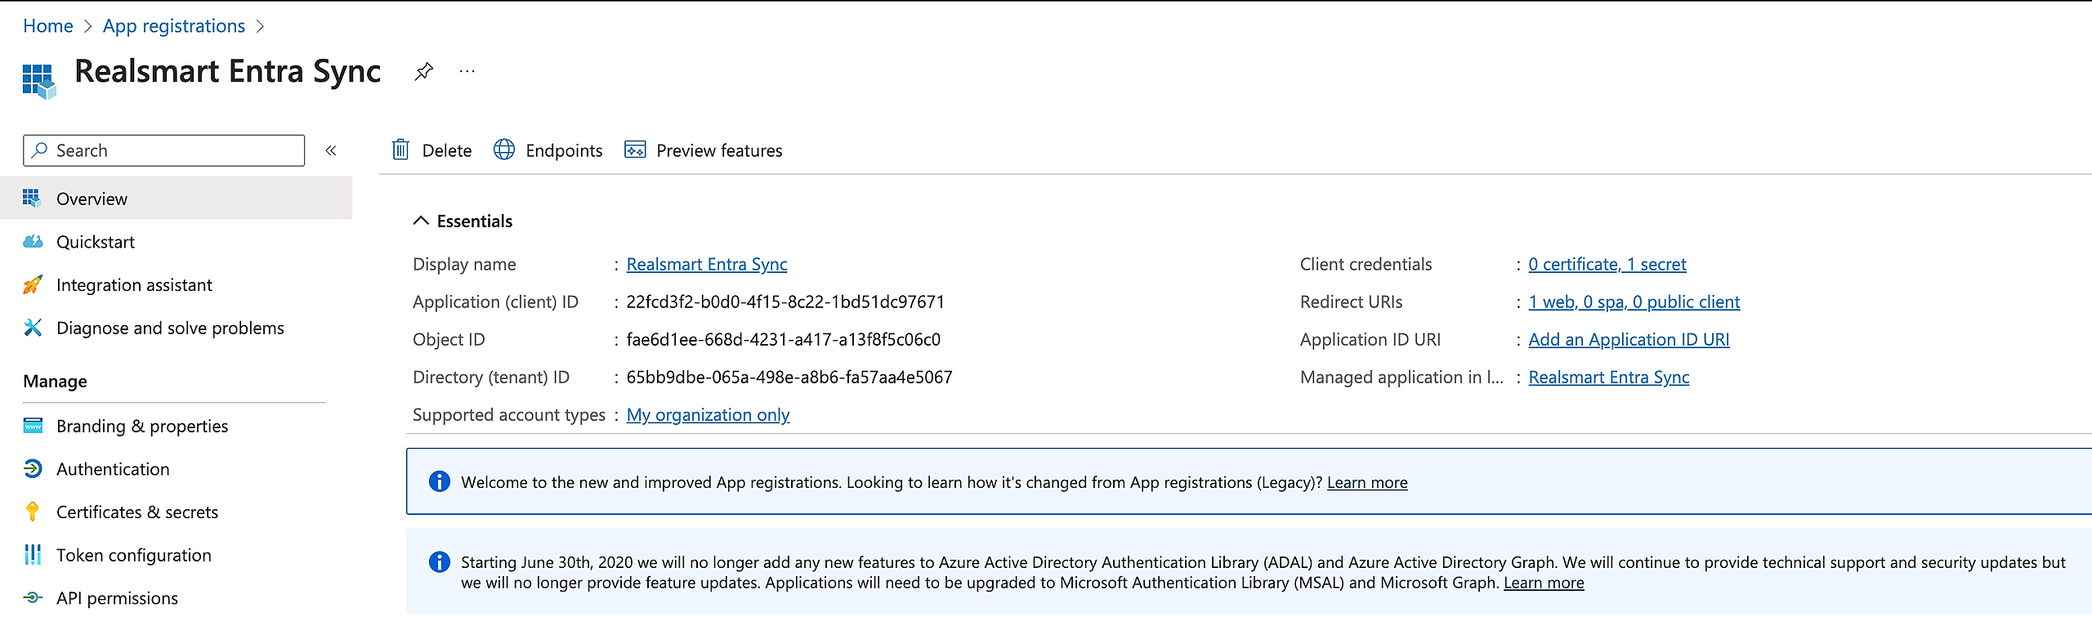
Task: Click Add an Application ID URI
Action: [x=1629, y=340]
